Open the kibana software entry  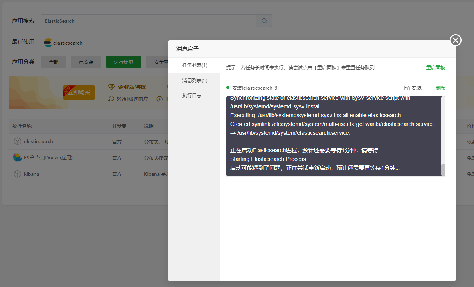coord(32,174)
